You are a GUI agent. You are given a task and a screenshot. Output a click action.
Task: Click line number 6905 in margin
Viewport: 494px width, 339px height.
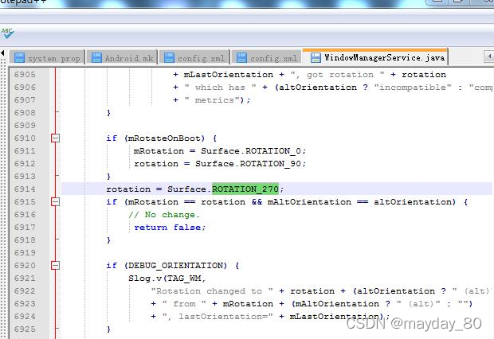click(25, 74)
